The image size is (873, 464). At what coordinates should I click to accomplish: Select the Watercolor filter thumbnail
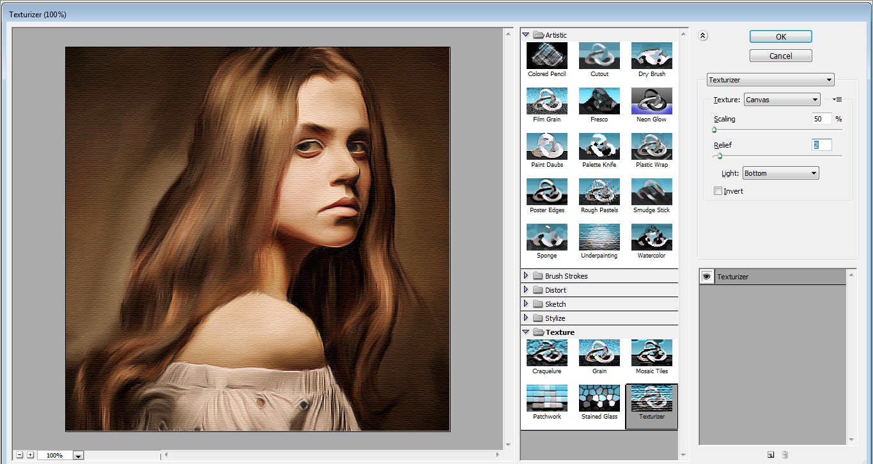(651, 237)
